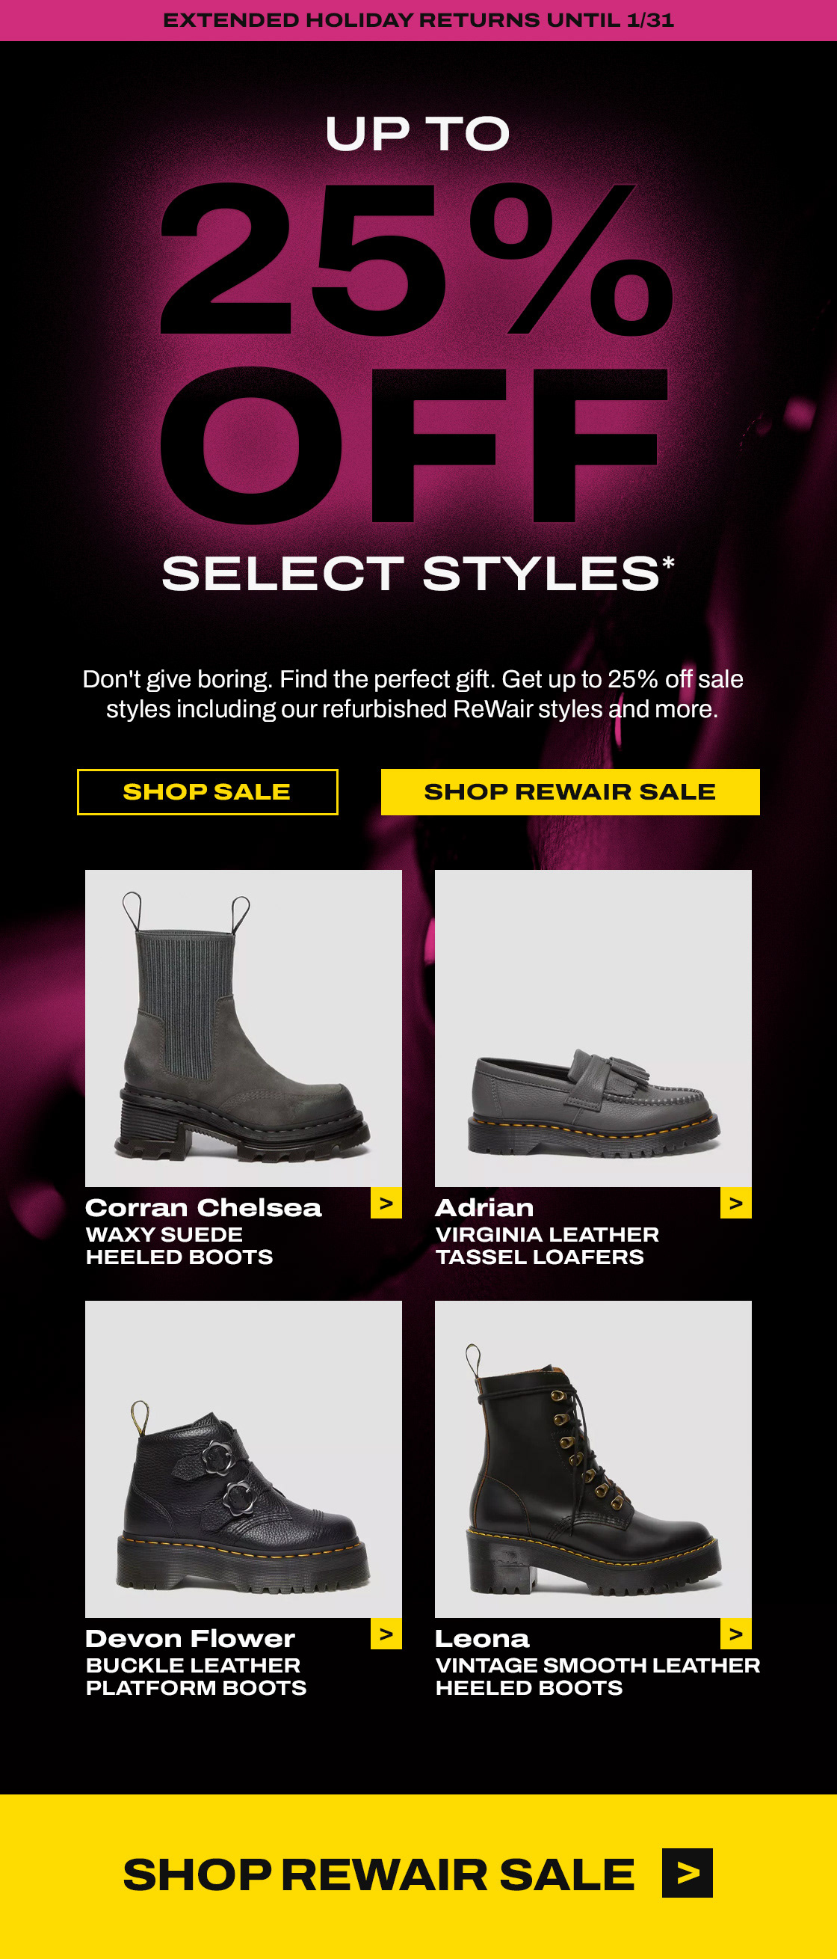Click the Extended Holiday Returns banner

click(418, 19)
